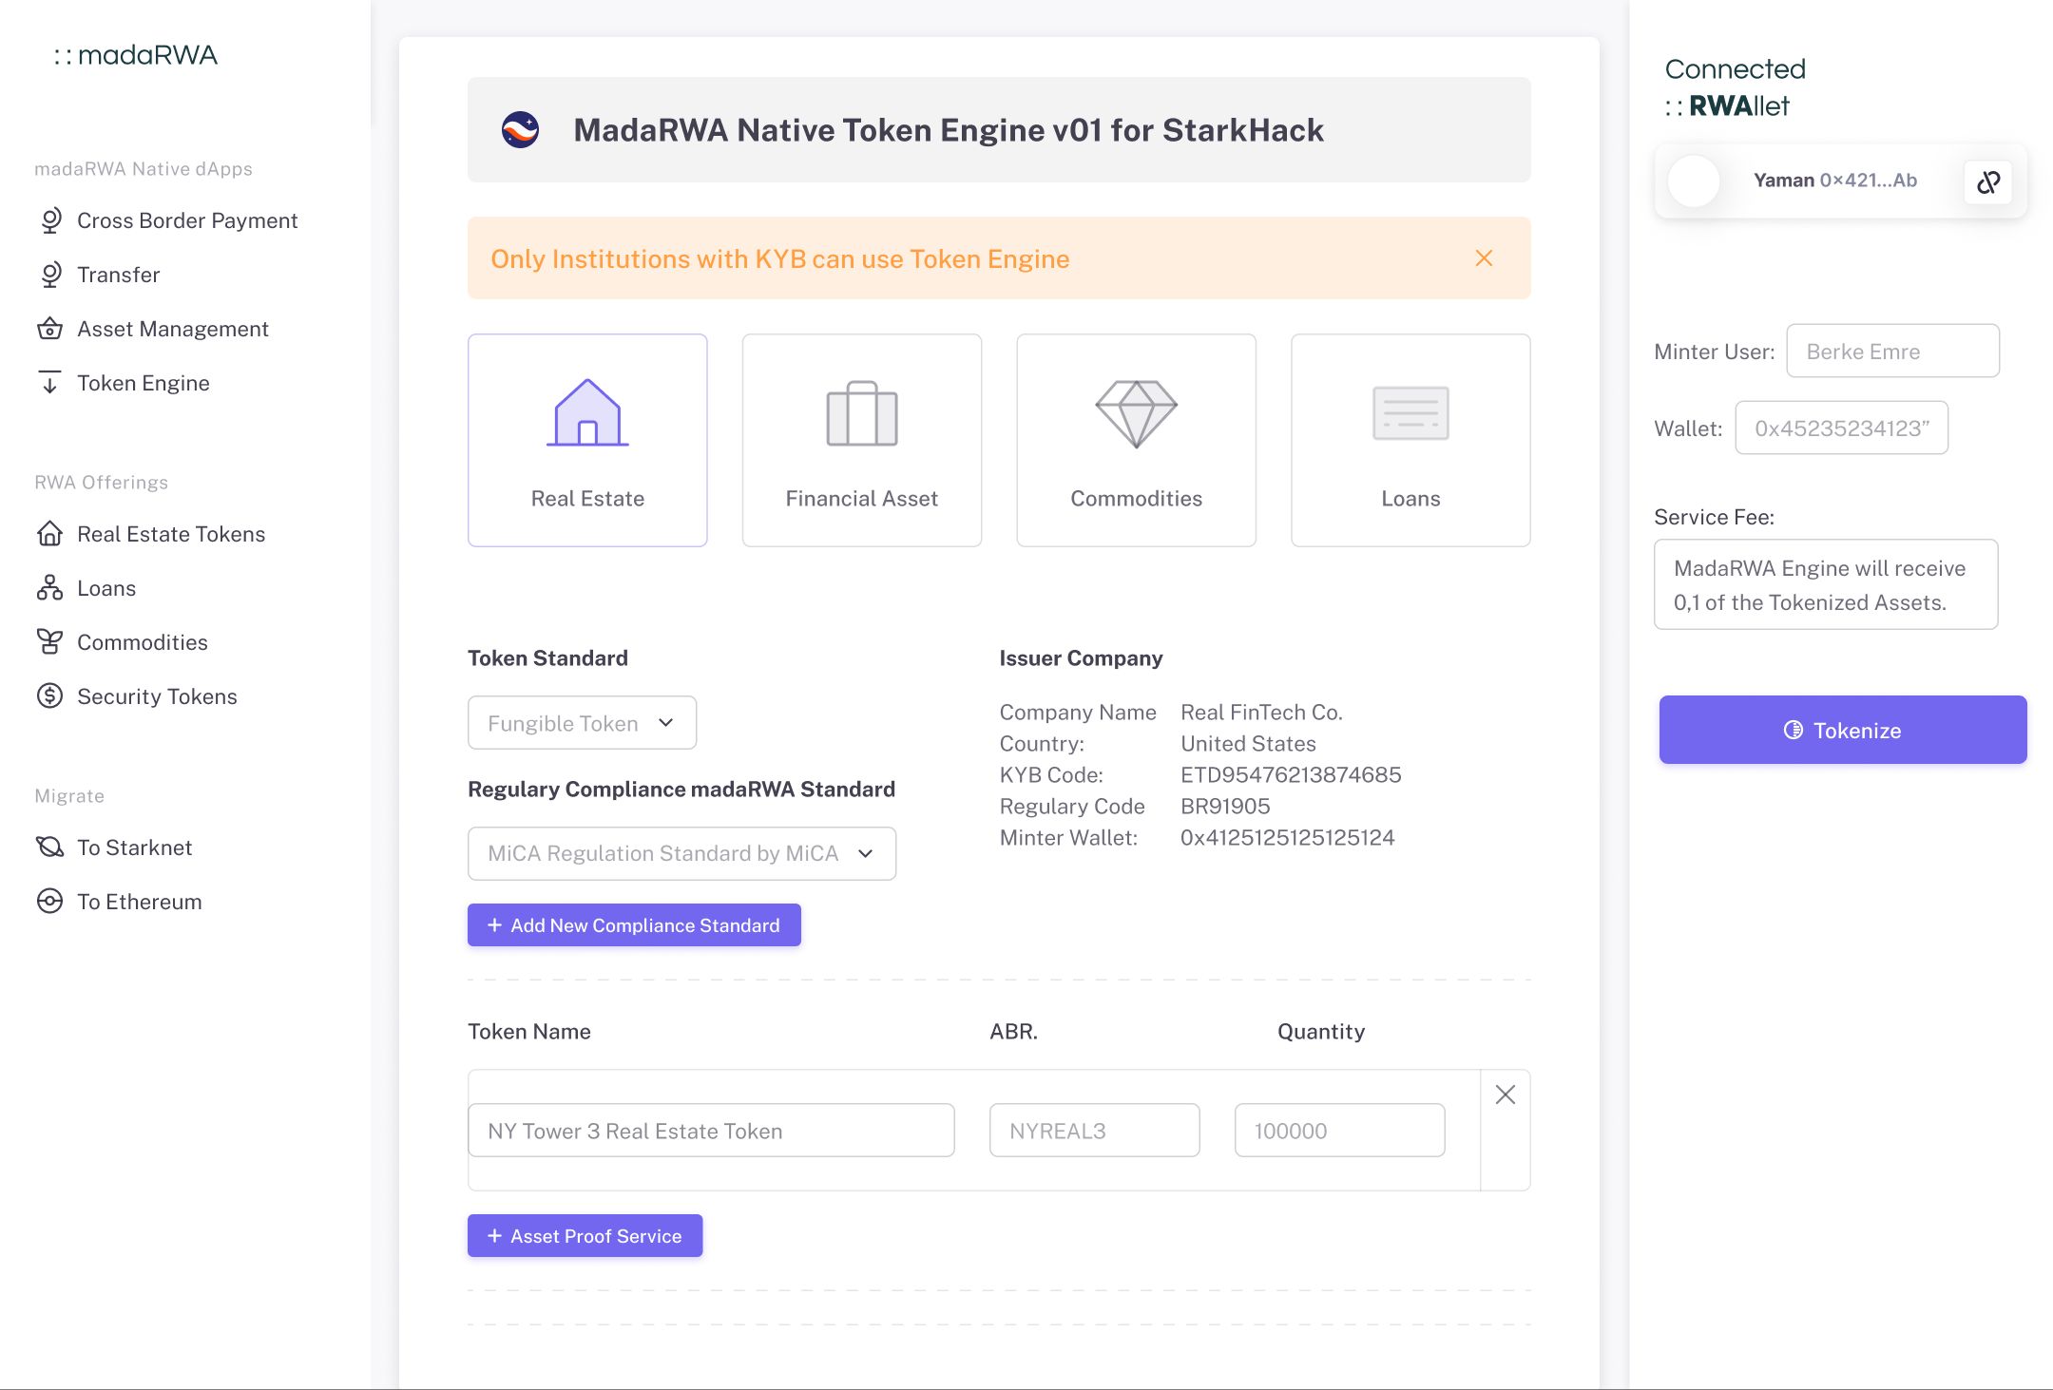
Task: Click the Asset Management basket icon
Action: click(x=49, y=329)
